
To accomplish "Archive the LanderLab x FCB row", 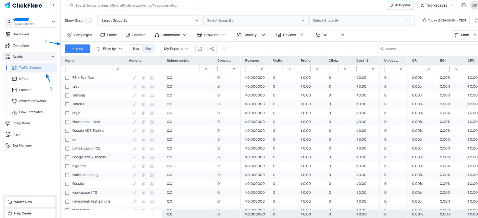I will pos(152,149).
